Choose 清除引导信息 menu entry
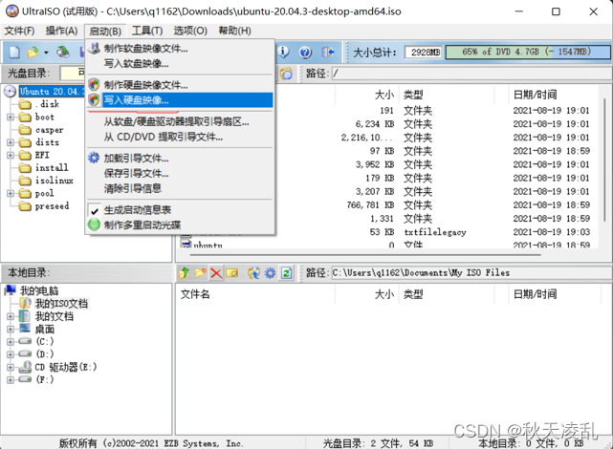 pos(180,188)
